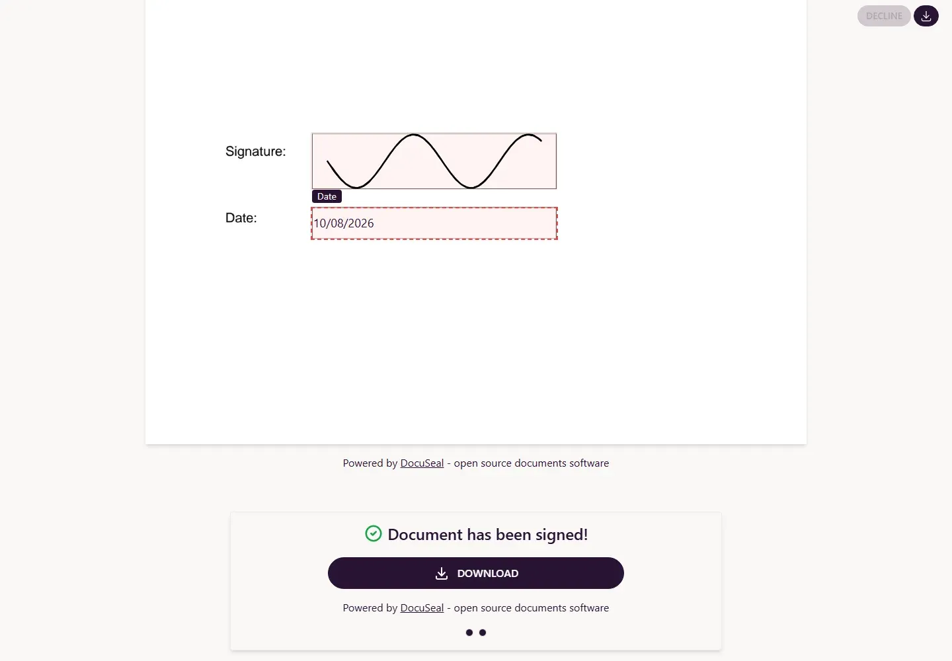Select the second dot under the signed panel
952x661 pixels.
pyautogui.click(x=483, y=633)
